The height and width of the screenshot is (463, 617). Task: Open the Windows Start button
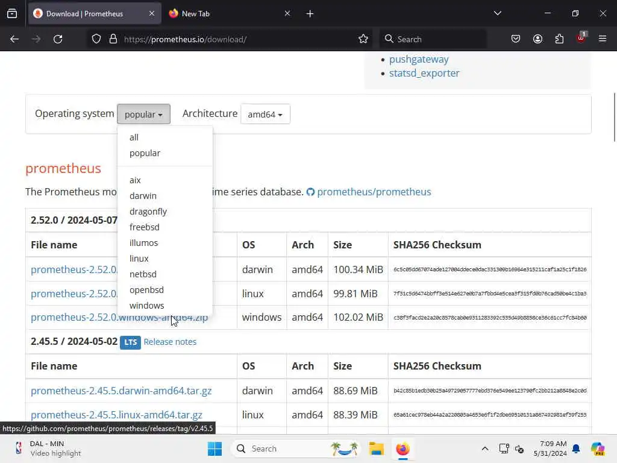215,449
